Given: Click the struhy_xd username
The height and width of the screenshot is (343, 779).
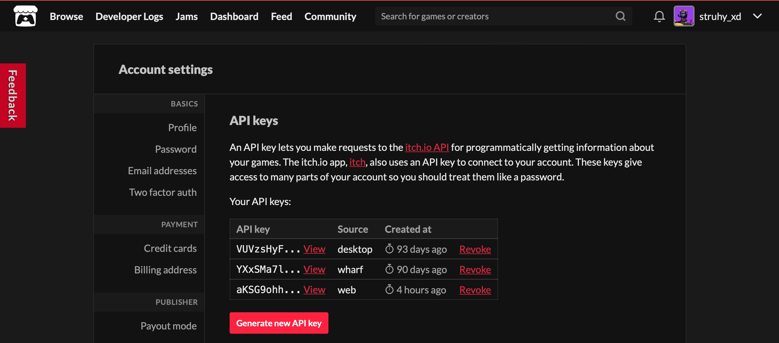Looking at the screenshot, I should pos(720,16).
